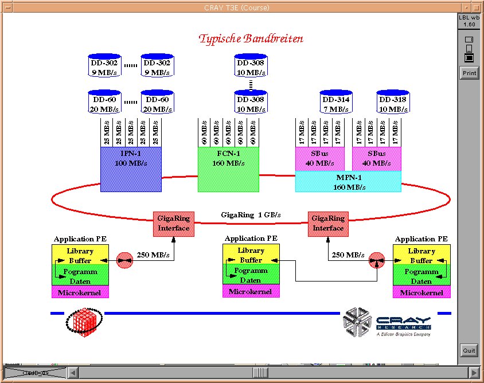This screenshot has height=383, width=484.
Task: Maximize the CRAY T3E (Course) window
Action: click(476, 7)
